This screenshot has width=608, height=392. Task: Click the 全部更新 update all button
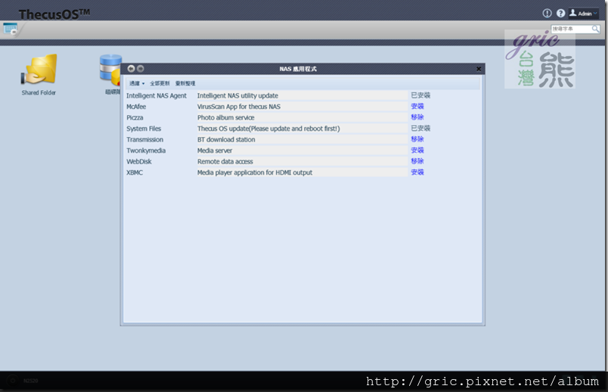click(160, 83)
